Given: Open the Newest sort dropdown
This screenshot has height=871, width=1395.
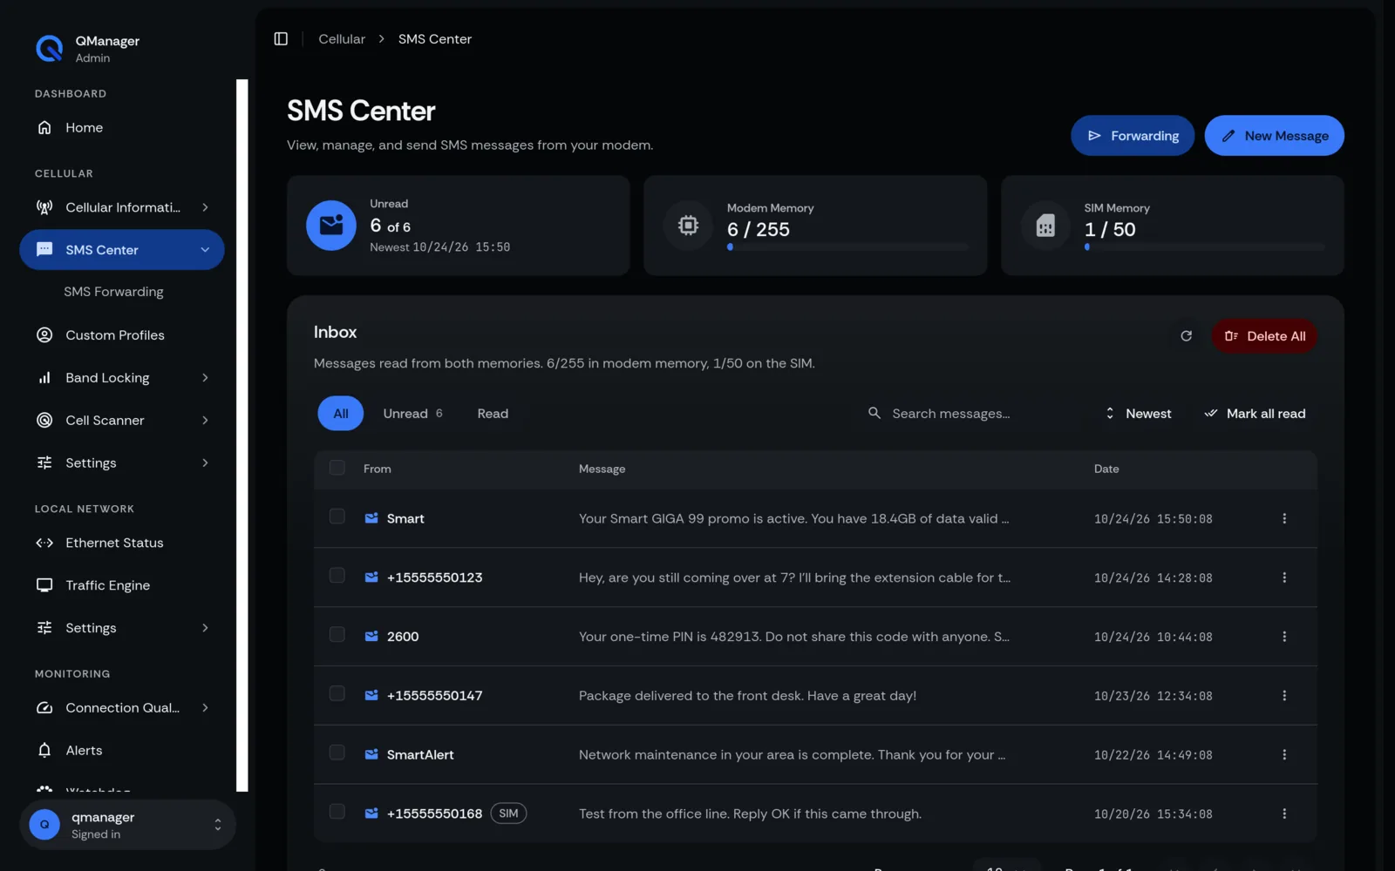Looking at the screenshot, I should [x=1138, y=414].
